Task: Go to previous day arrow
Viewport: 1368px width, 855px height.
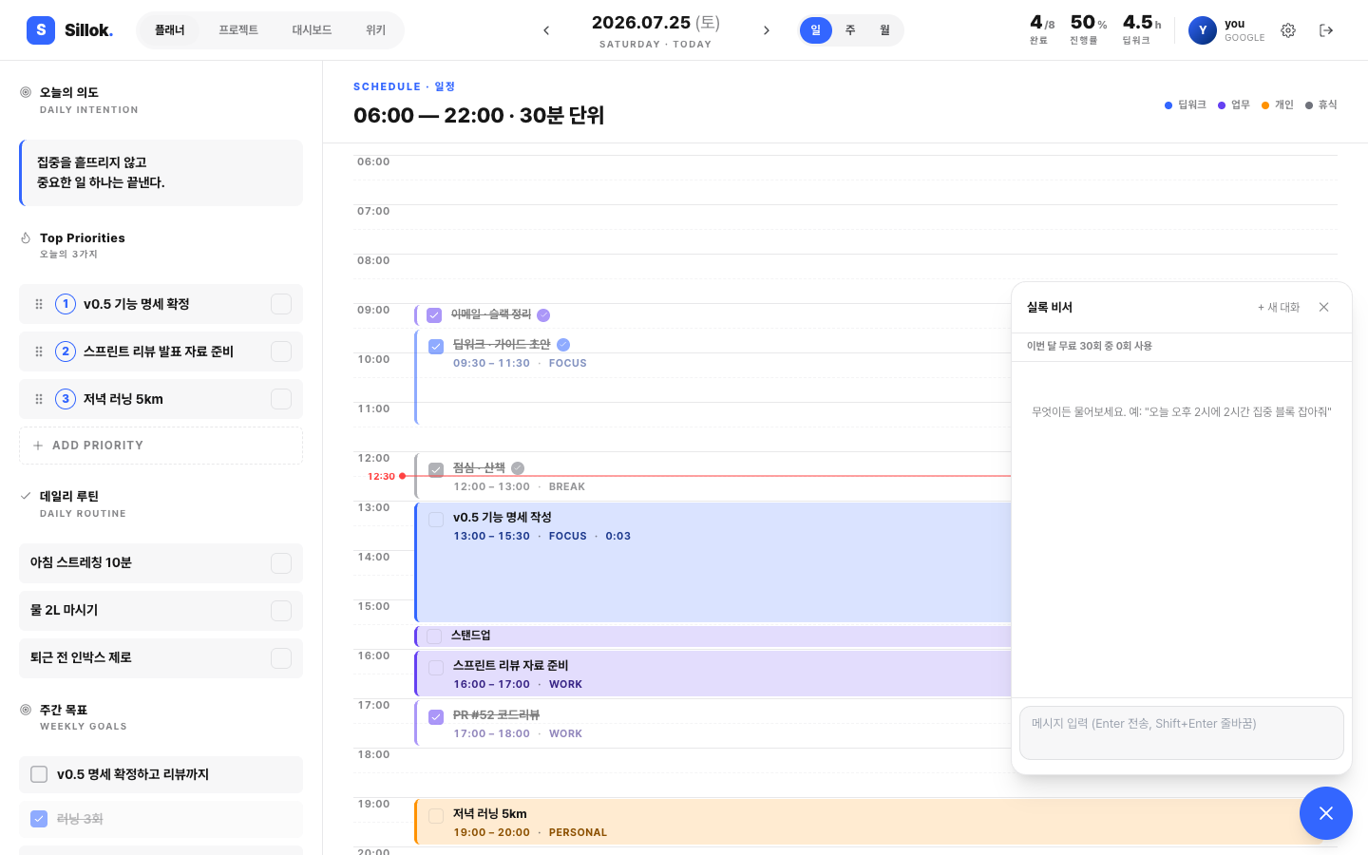Action: point(546,30)
